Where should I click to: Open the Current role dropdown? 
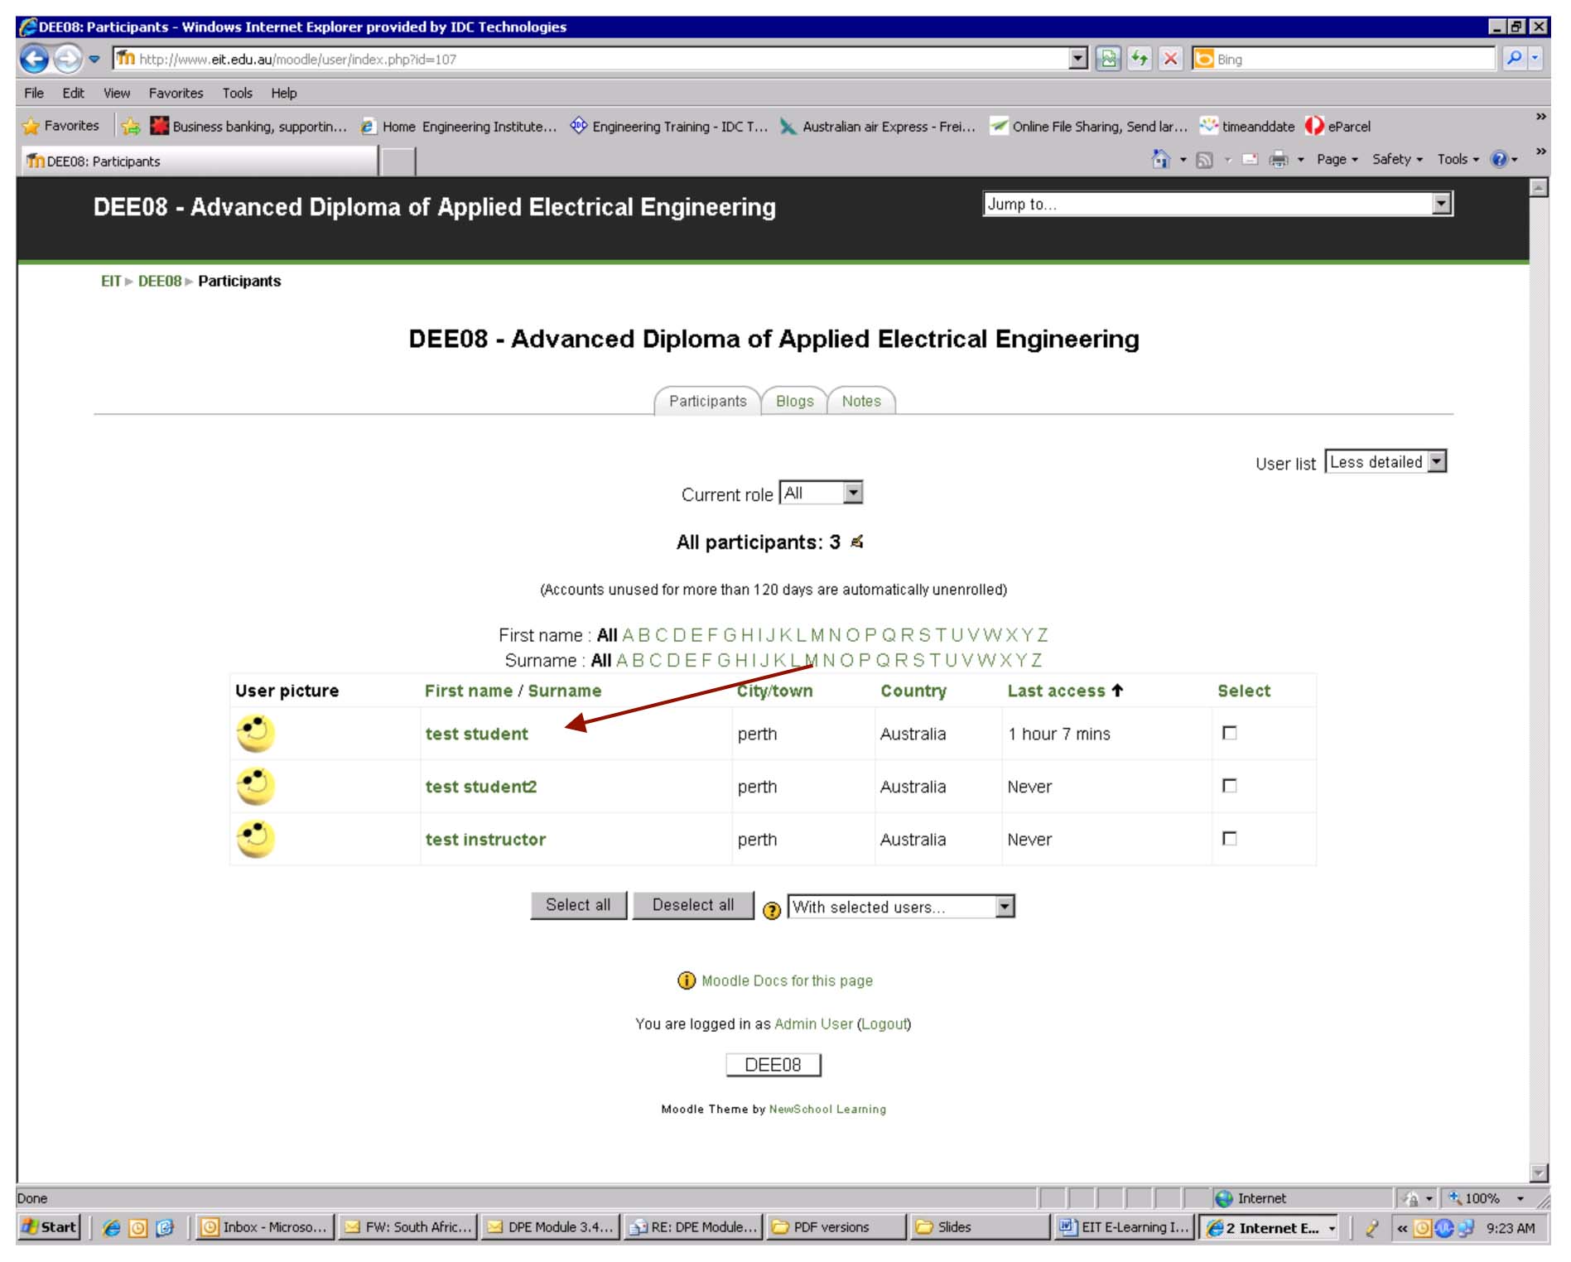tap(822, 493)
